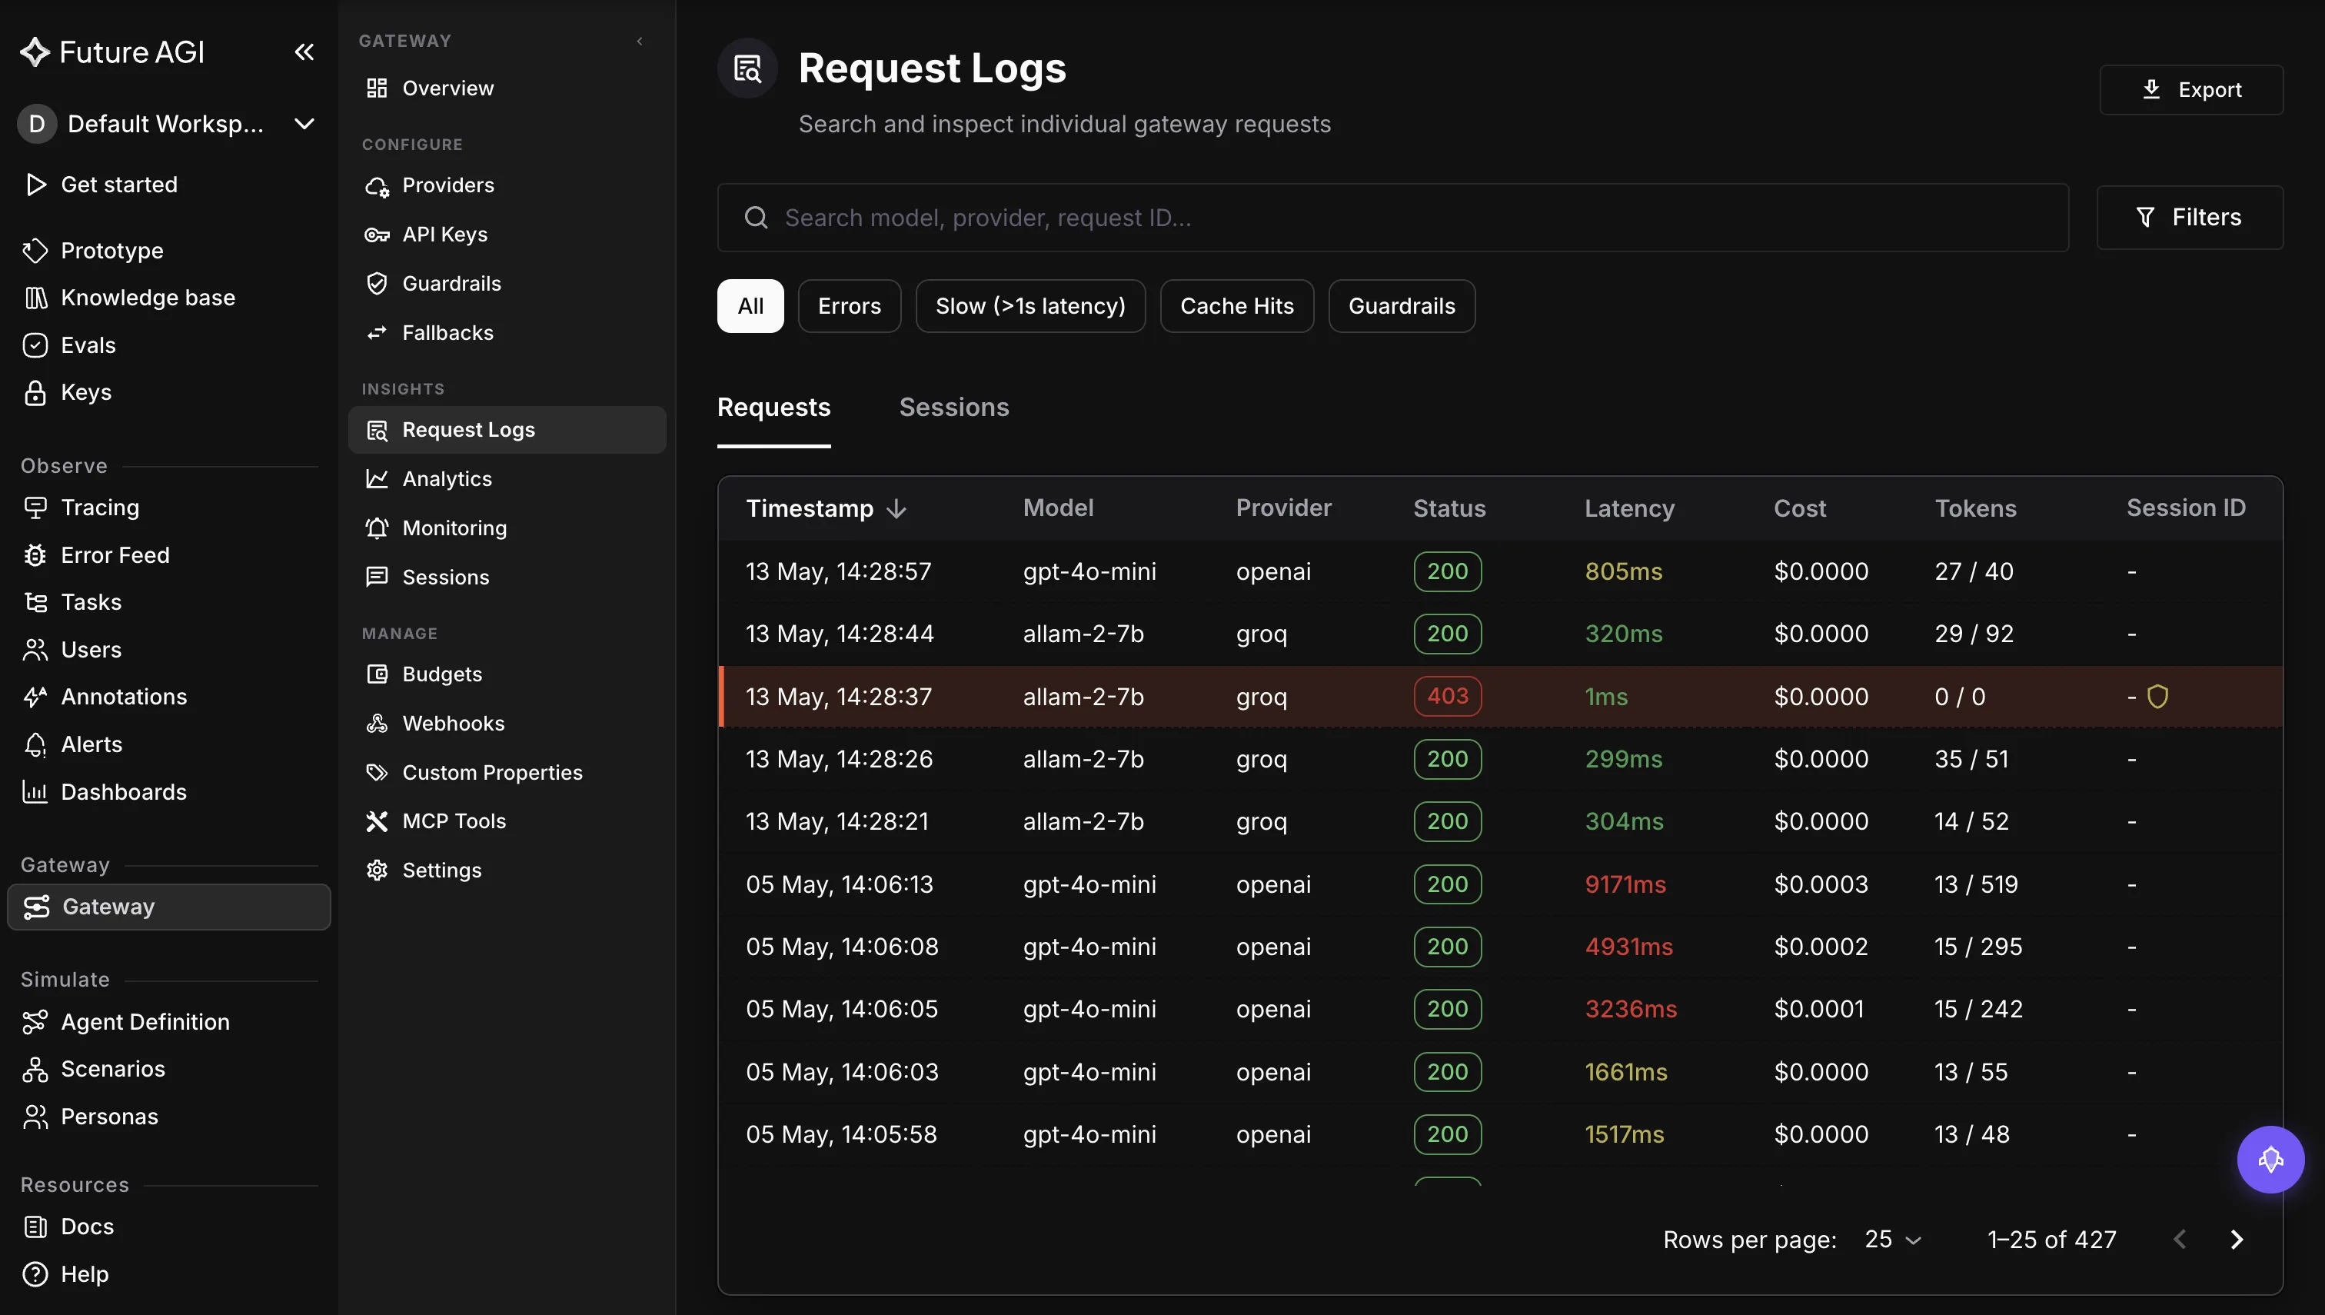Open Error Feed
The width and height of the screenshot is (2325, 1315).
[115, 554]
